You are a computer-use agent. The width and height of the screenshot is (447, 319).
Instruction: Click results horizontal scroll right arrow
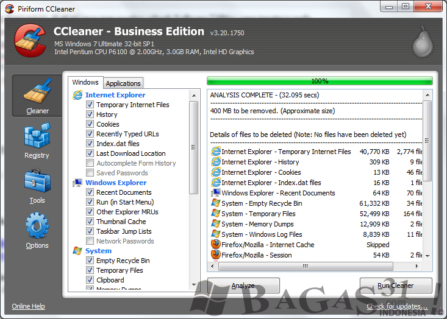point(417,267)
